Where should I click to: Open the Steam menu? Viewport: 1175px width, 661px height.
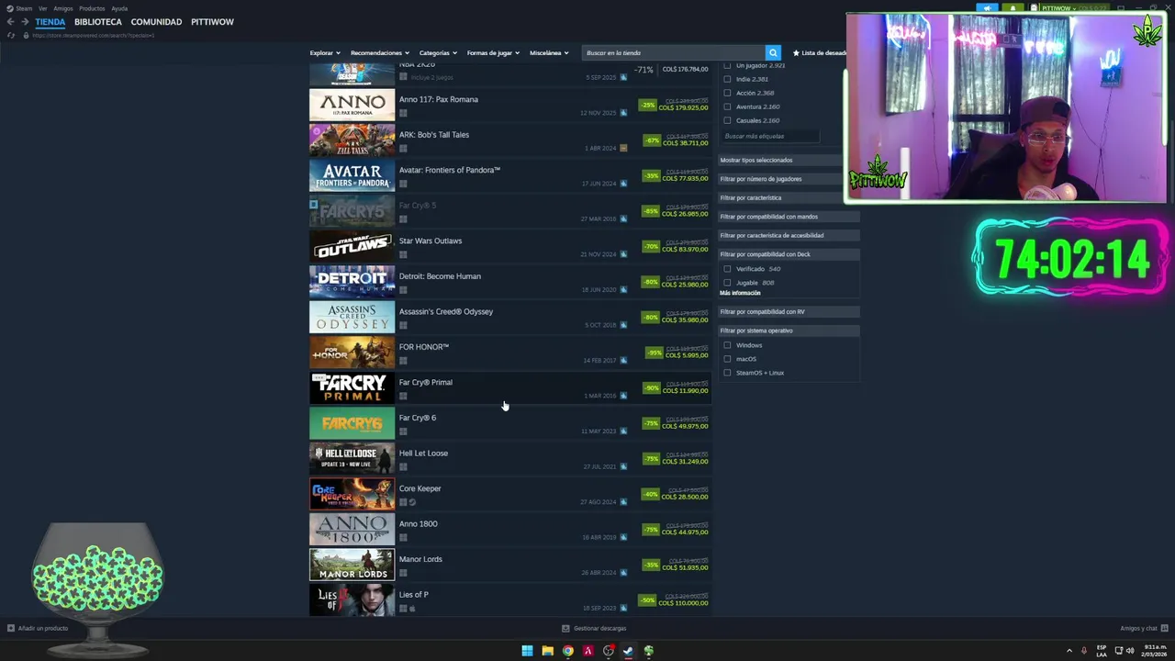(24, 8)
